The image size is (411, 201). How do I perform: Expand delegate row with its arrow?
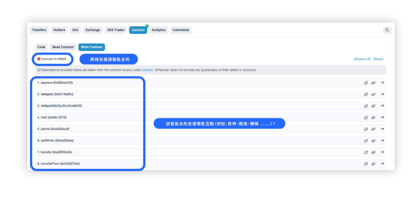pos(382,94)
